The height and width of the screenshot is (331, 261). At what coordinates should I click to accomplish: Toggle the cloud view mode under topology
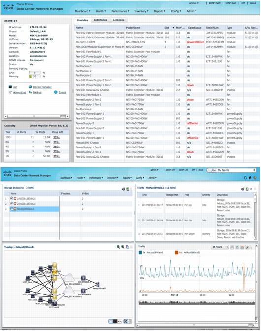tap(111, 321)
